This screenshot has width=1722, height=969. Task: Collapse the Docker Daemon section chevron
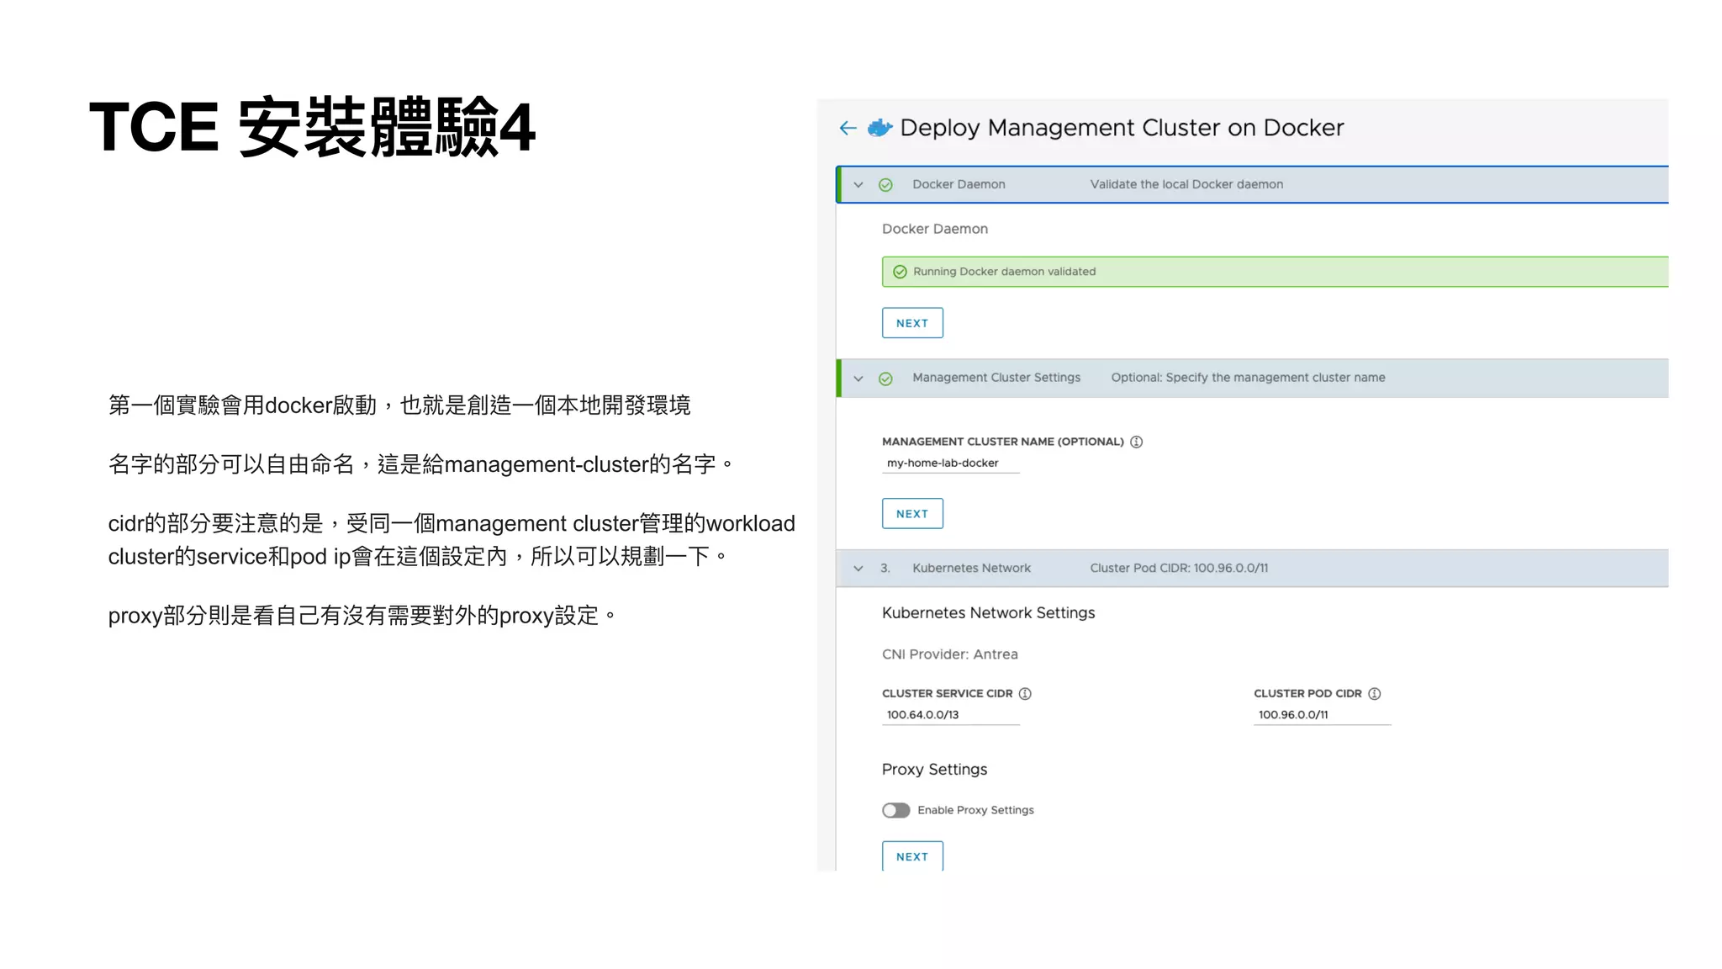pos(858,185)
